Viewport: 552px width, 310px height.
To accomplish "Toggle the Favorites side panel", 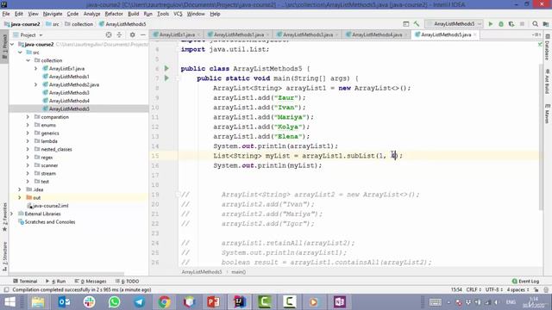I will [x=4, y=217].
